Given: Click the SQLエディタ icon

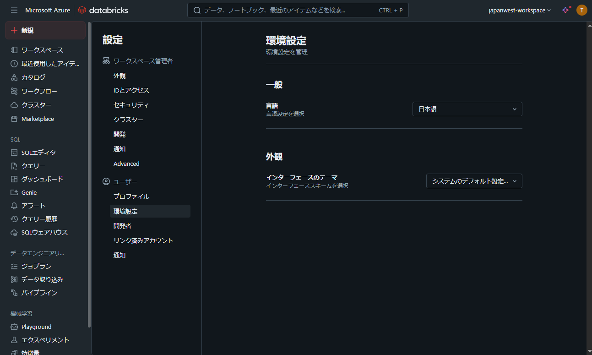Looking at the screenshot, I should click(x=14, y=153).
